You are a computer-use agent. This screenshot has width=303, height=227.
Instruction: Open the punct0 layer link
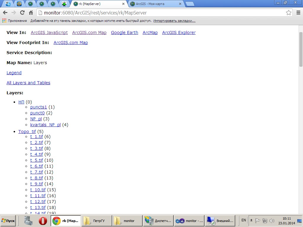pyautogui.click(x=37, y=113)
